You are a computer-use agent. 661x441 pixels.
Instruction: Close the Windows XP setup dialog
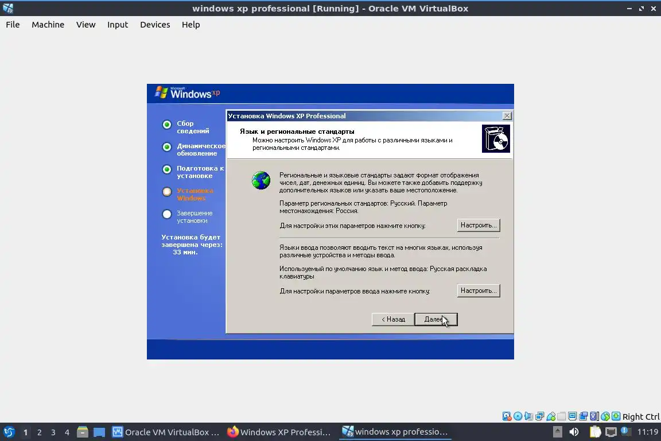coord(507,115)
